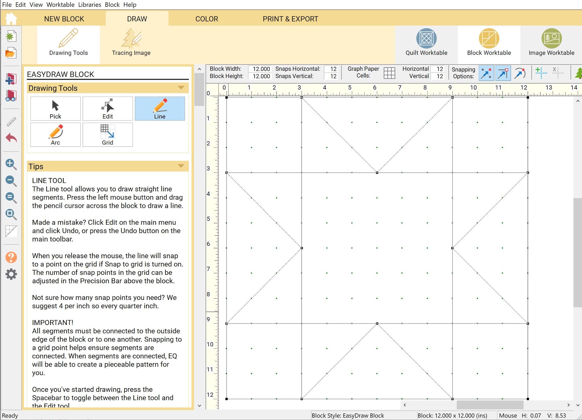The height and width of the screenshot is (420, 582).
Task: Click the Undo arrow in left toolbar
Action: (x=11, y=138)
